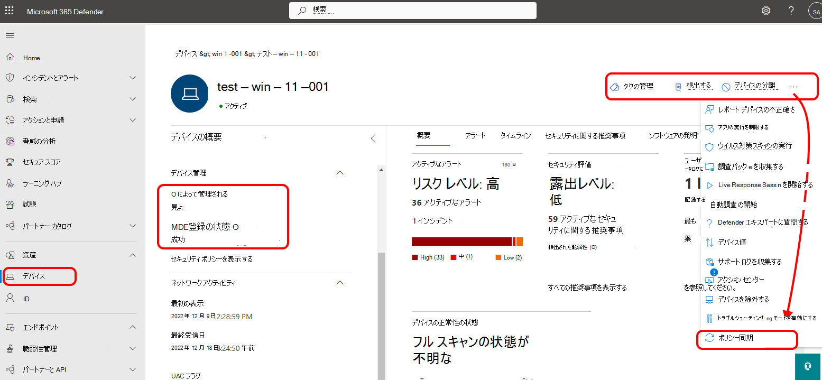Switch to the タイムライン tab
Screen dimensions: 822x380
coord(515,136)
